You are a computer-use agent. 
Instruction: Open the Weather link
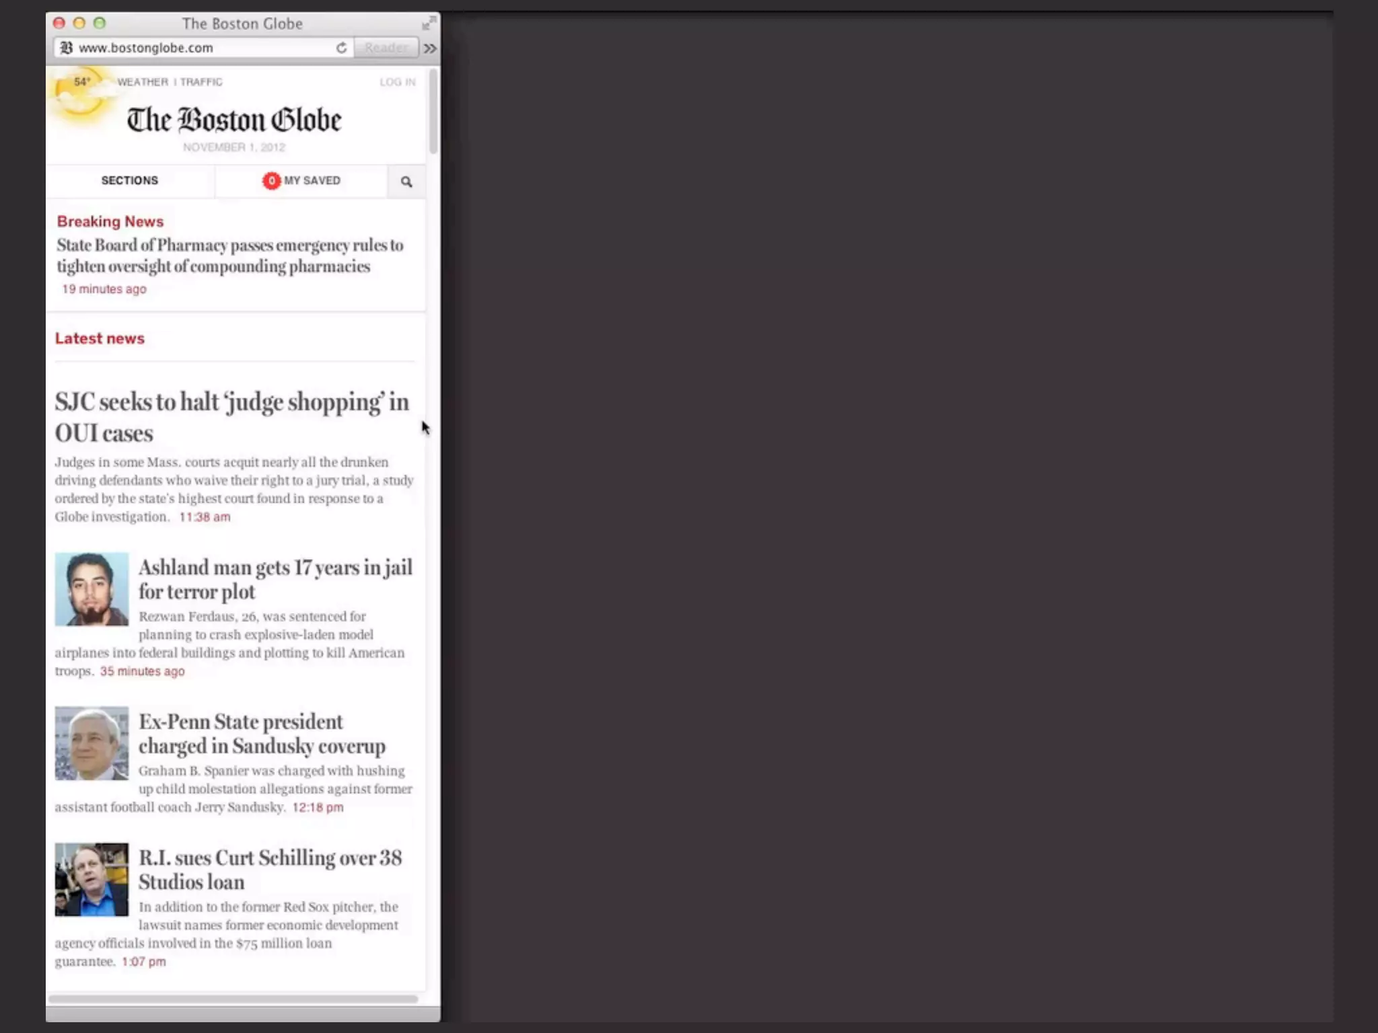click(143, 82)
